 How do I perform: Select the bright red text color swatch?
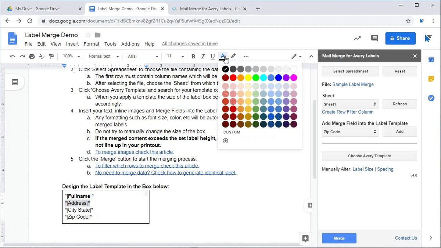(x=232, y=78)
